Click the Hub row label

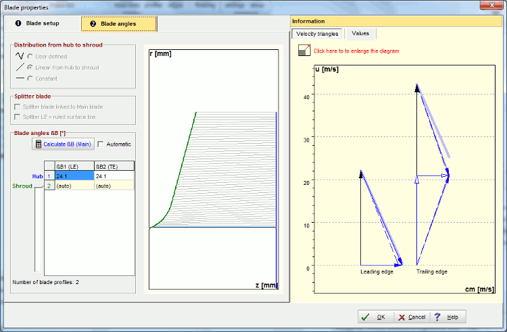(37, 177)
